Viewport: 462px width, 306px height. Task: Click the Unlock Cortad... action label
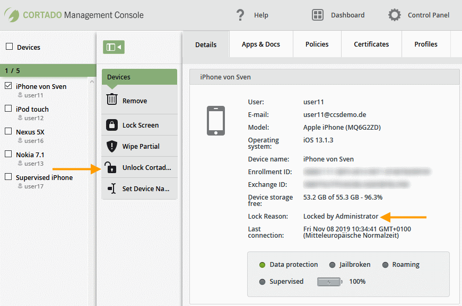(x=147, y=167)
